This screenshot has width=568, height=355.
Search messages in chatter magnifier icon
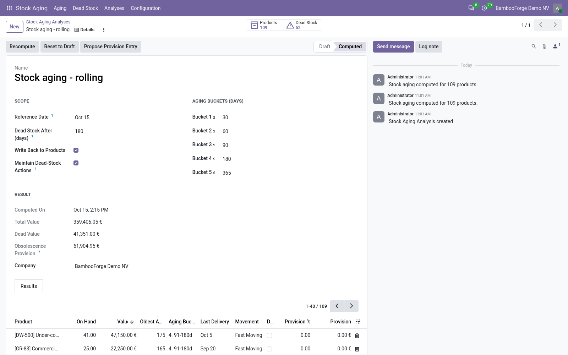(x=534, y=47)
